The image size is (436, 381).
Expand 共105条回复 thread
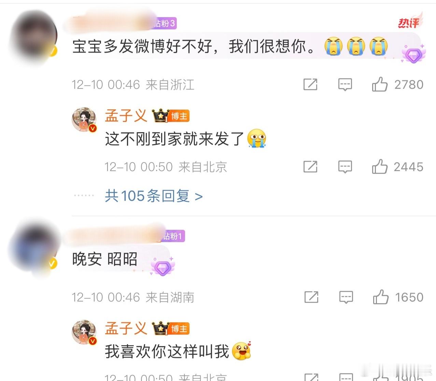click(154, 196)
